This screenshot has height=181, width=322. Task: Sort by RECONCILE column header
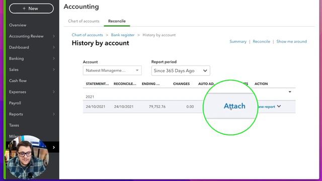(125, 84)
